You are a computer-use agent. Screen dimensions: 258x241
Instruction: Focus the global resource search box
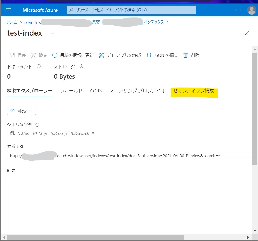131,10
